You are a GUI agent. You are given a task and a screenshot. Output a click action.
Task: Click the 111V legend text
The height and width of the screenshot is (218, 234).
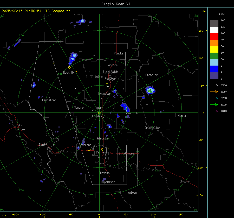point(224,92)
